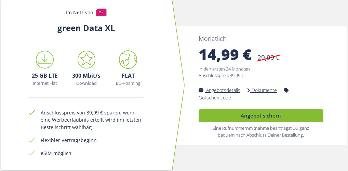
Task: Click the price tag icon
Action: 286,90
